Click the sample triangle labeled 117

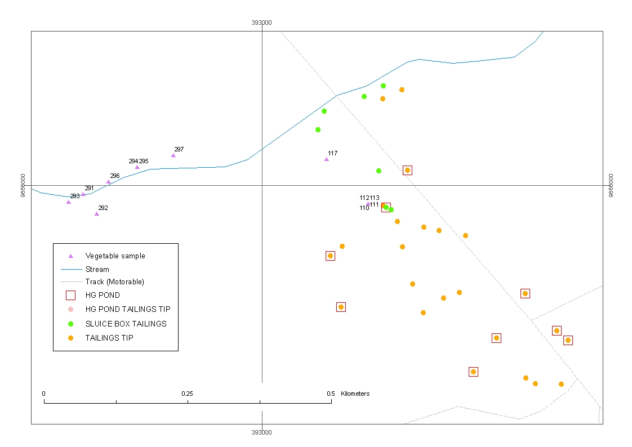point(326,159)
